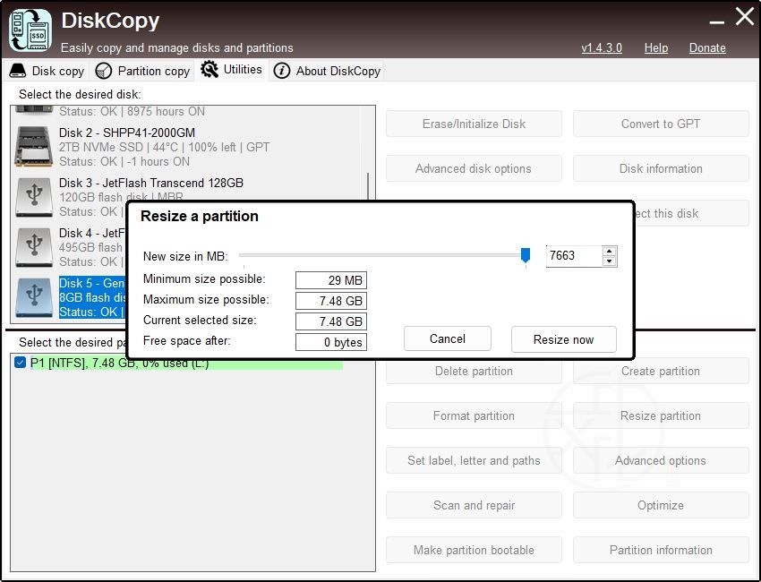Open the Disk copy tab
761x582 pixels.
pos(47,71)
